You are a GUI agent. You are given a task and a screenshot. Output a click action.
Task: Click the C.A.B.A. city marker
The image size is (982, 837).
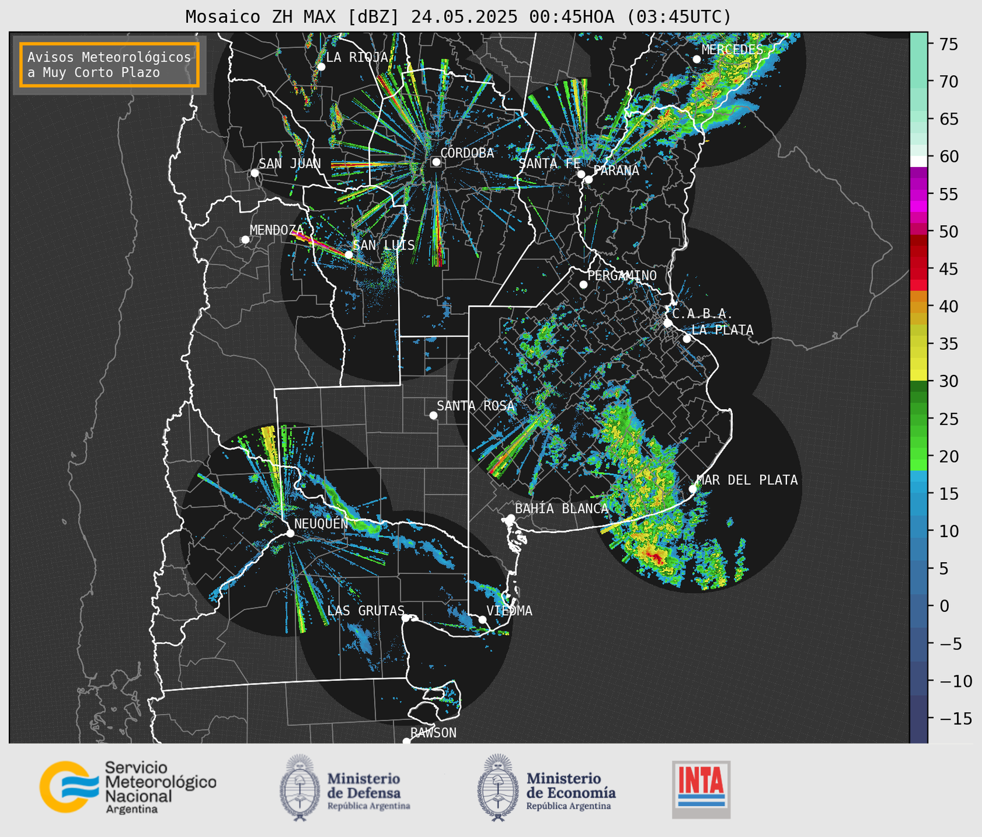pos(668,323)
